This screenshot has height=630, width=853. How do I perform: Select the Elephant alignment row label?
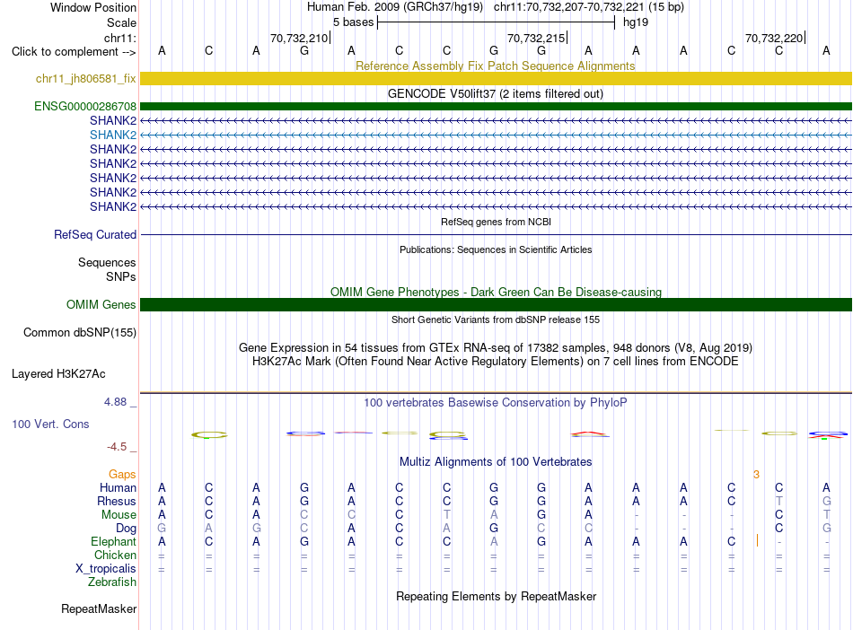pyautogui.click(x=114, y=541)
